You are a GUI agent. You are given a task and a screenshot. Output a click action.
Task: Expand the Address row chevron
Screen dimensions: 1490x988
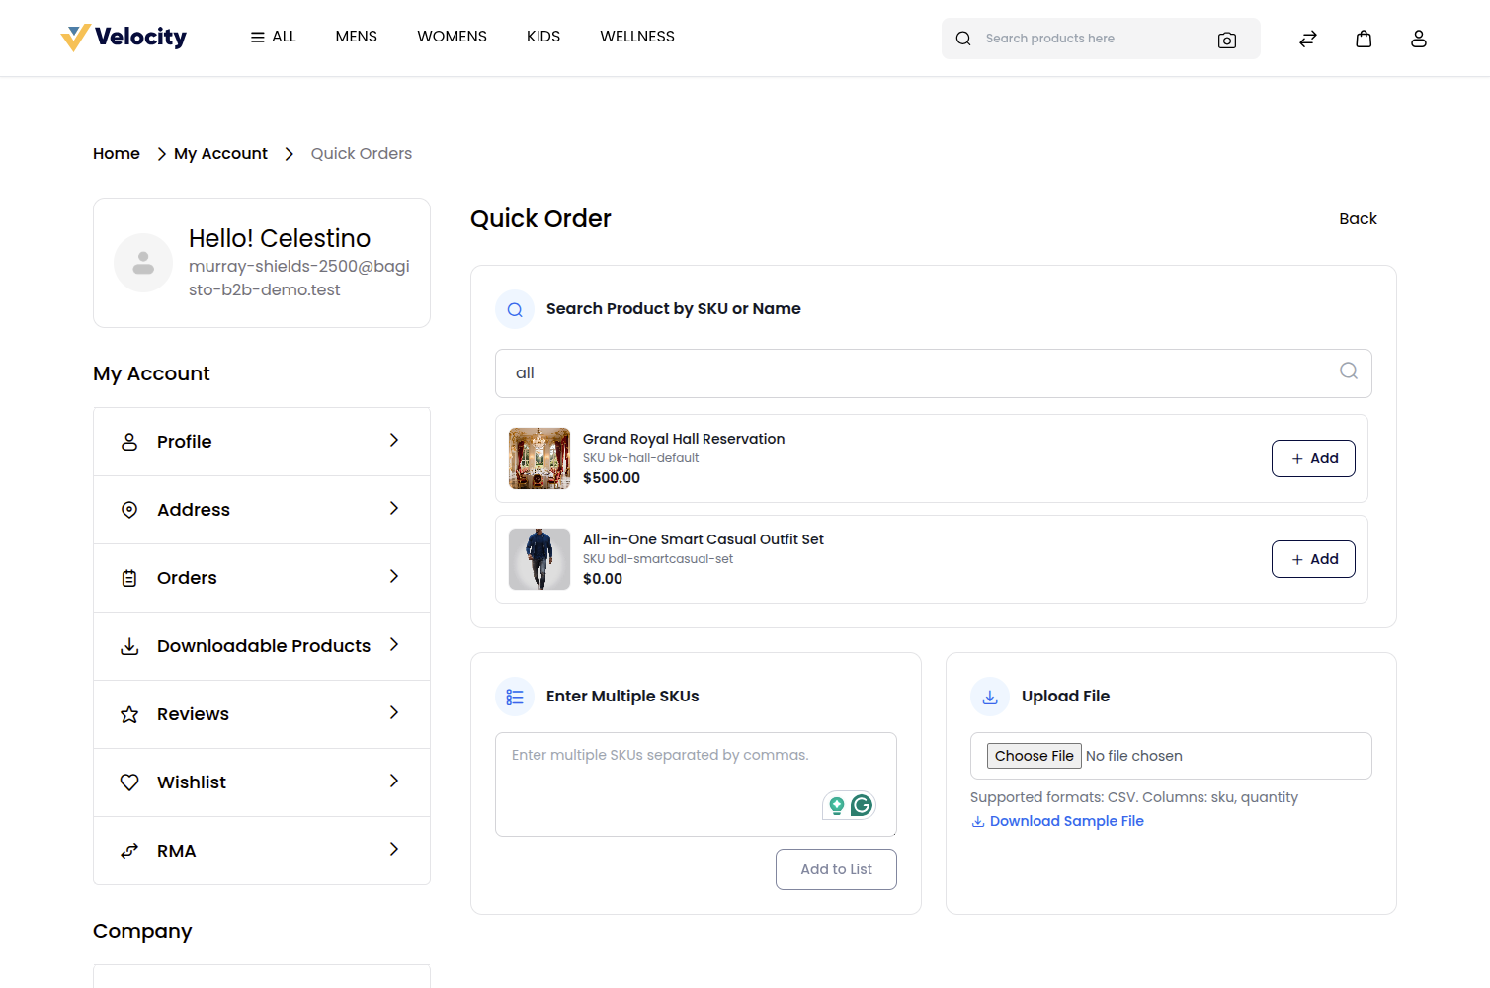(394, 508)
